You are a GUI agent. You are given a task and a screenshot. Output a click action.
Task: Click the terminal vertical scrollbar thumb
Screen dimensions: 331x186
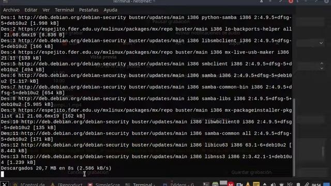[x=294, y=137]
